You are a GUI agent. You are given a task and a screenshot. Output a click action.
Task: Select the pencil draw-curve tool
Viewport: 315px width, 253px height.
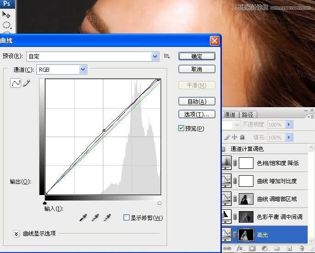26,84
